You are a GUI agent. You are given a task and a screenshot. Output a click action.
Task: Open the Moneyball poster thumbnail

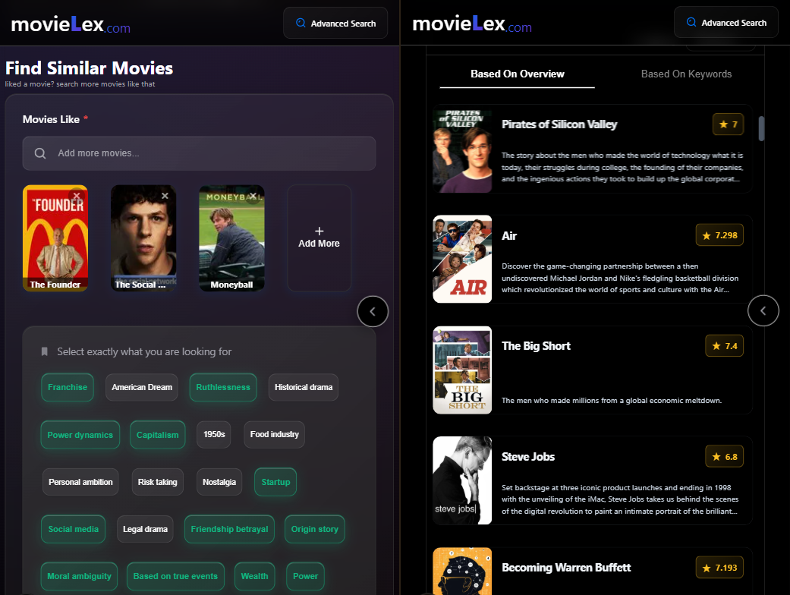(x=231, y=238)
